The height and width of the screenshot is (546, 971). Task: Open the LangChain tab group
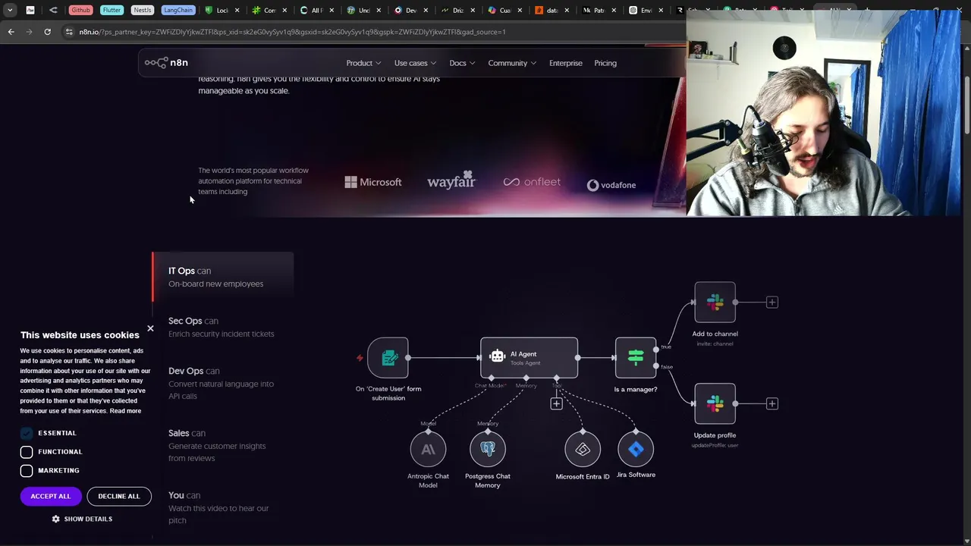178,10
